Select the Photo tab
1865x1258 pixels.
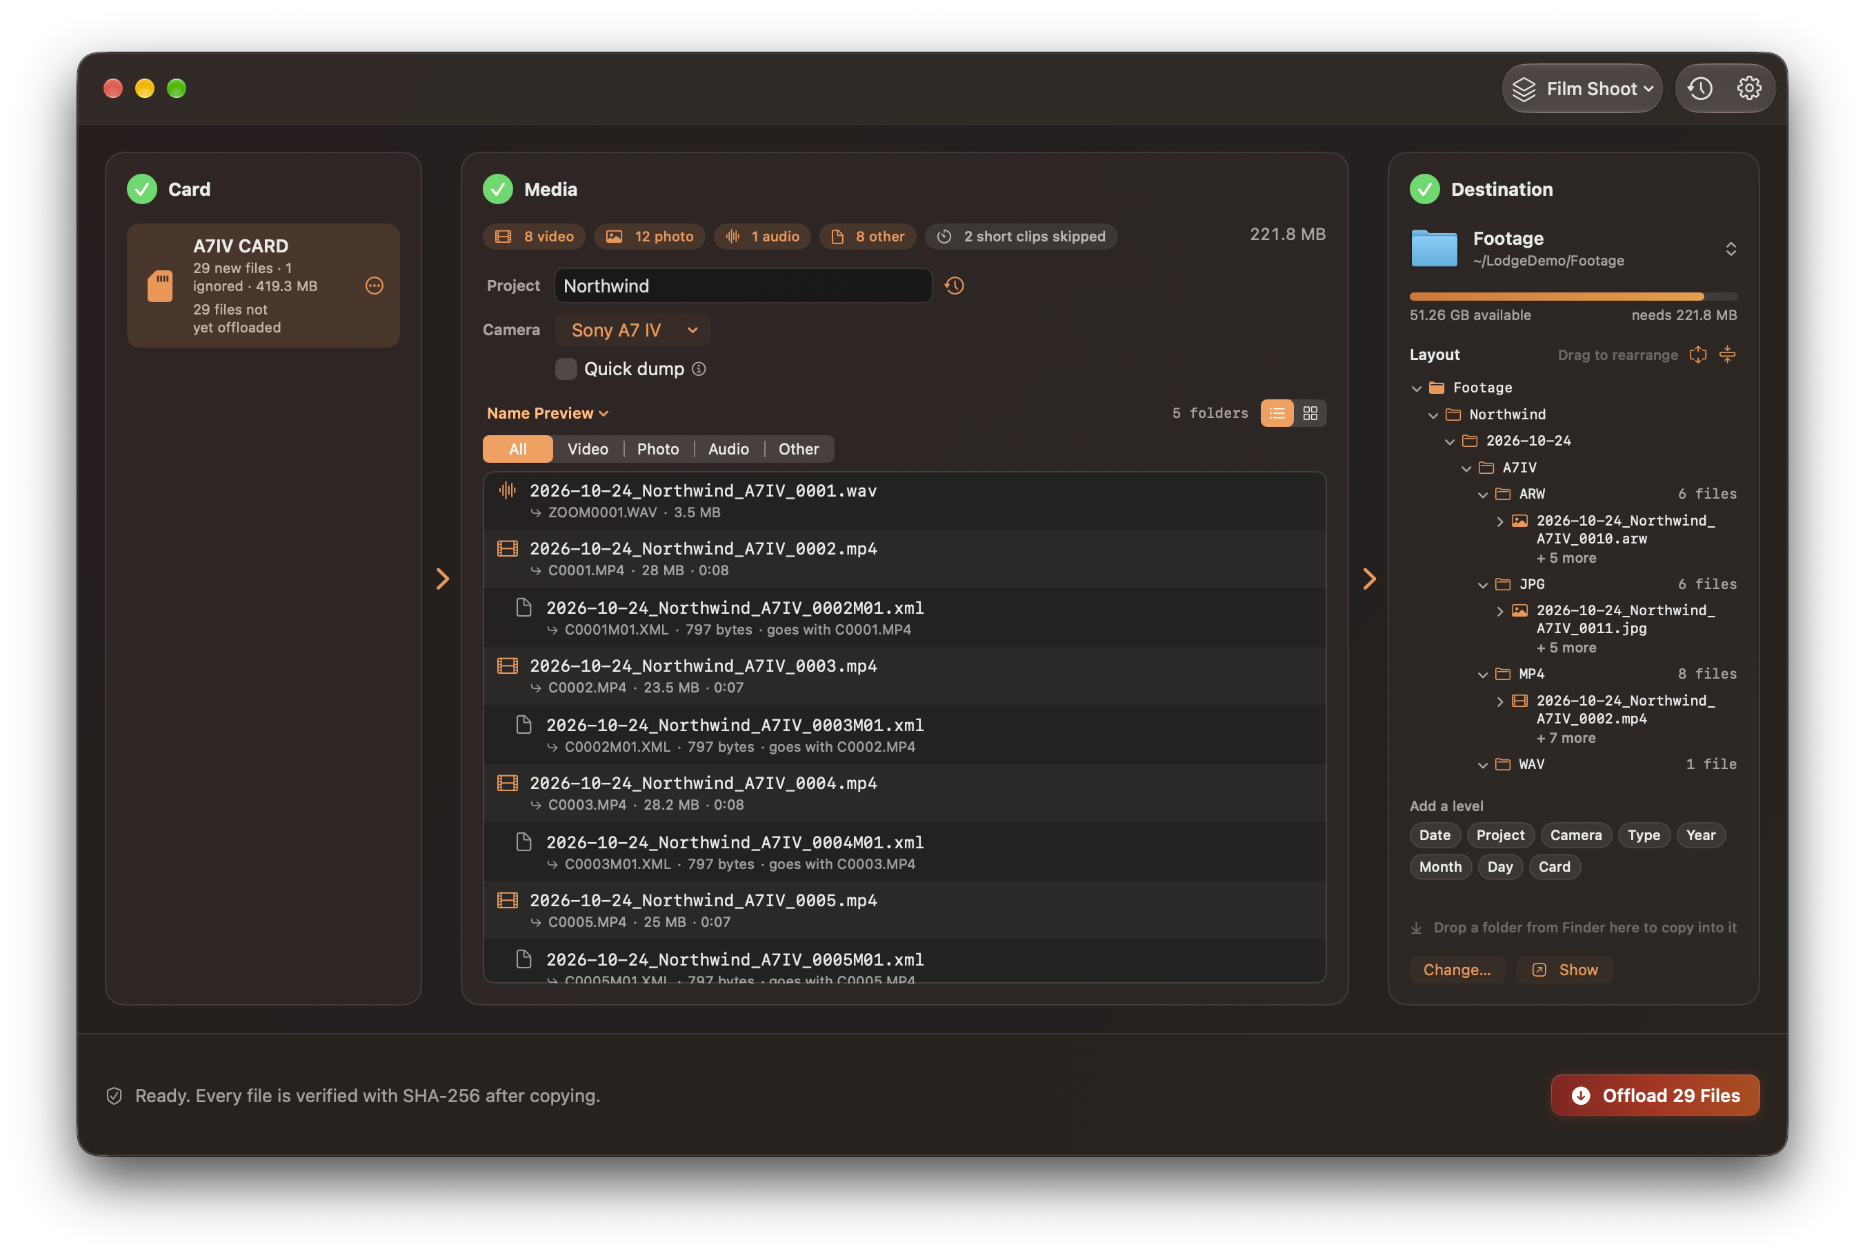[x=658, y=449]
